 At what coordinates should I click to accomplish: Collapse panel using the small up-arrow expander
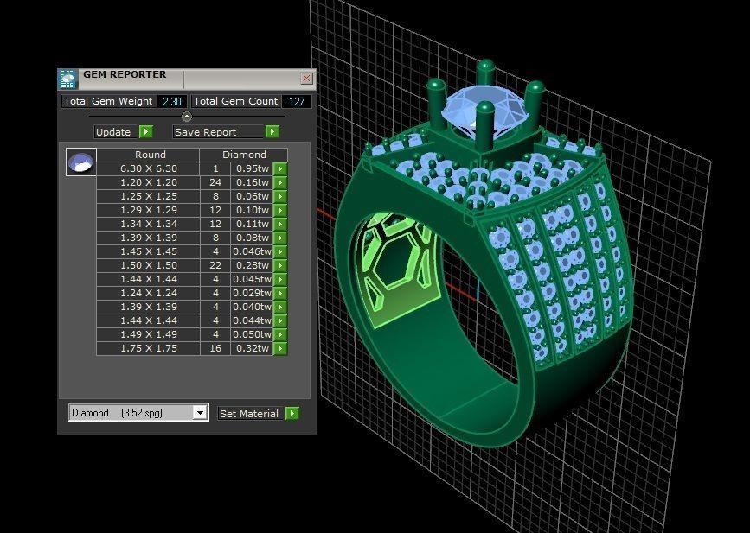187,116
